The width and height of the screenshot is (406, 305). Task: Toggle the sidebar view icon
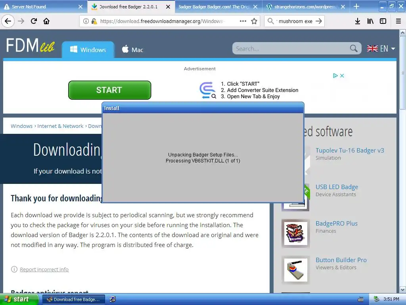[383, 21]
